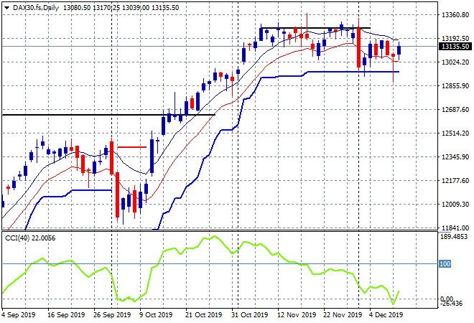Select the CCI(40) 22.0056 indicator label
Image resolution: width=474 pixels, height=323 pixels.
coord(30,238)
